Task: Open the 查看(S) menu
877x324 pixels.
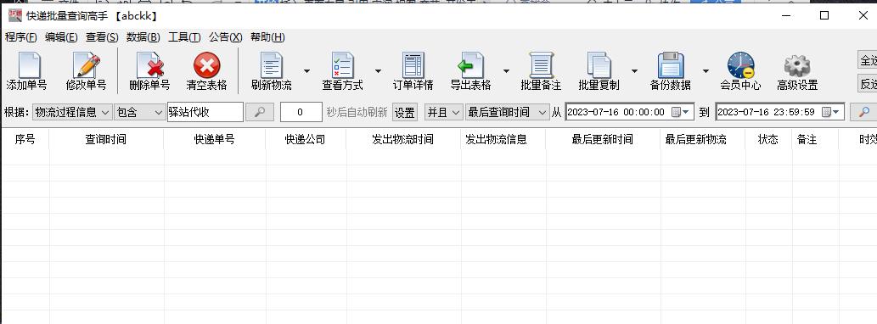Action: coord(102,37)
